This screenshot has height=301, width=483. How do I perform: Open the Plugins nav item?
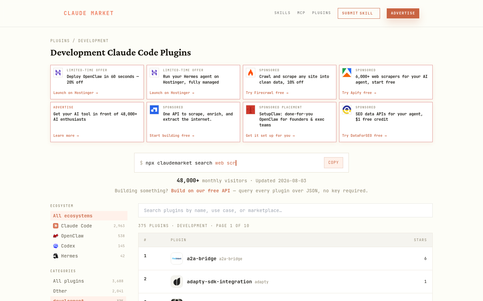pos(321,13)
